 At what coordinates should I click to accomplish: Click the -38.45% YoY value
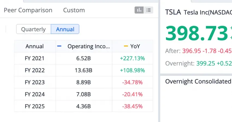click(132, 106)
